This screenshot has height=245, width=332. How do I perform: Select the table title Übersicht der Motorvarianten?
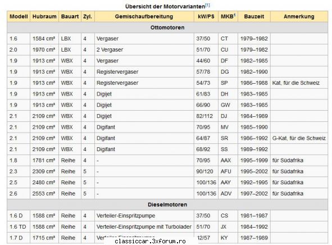click(165, 6)
